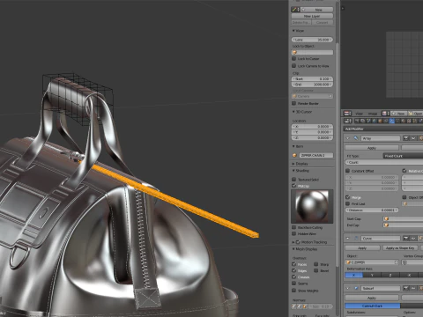Select the highlighted Modifiers wrench tab icon

click(392, 121)
